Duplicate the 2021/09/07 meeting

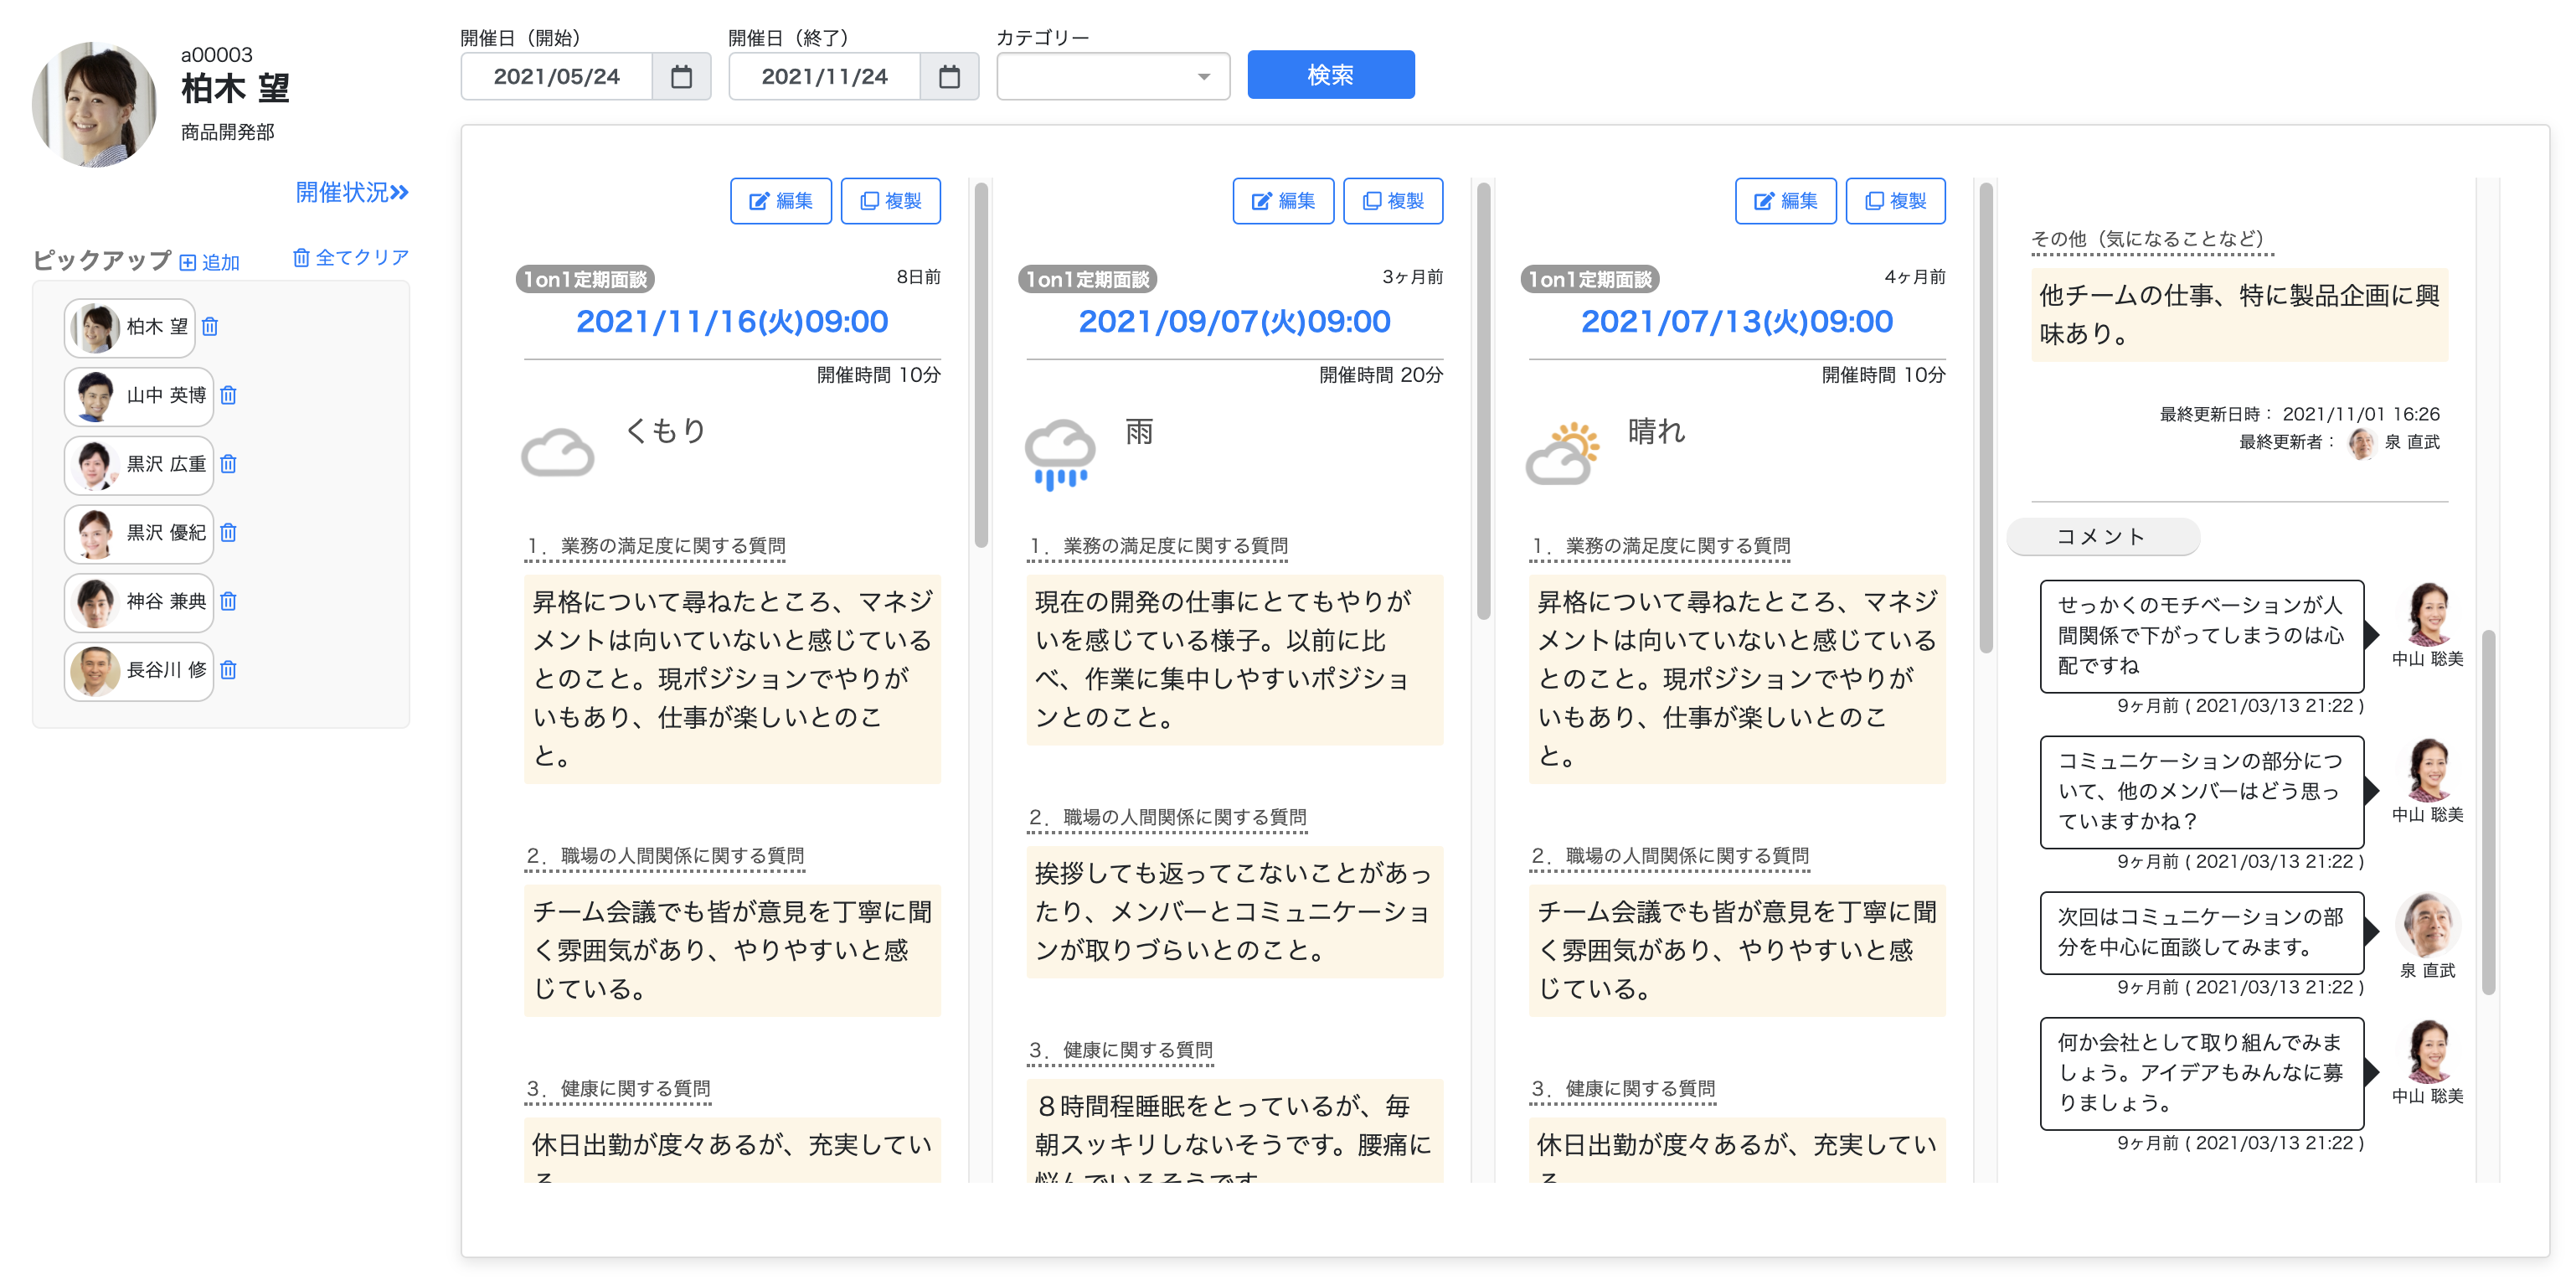tap(1393, 201)
